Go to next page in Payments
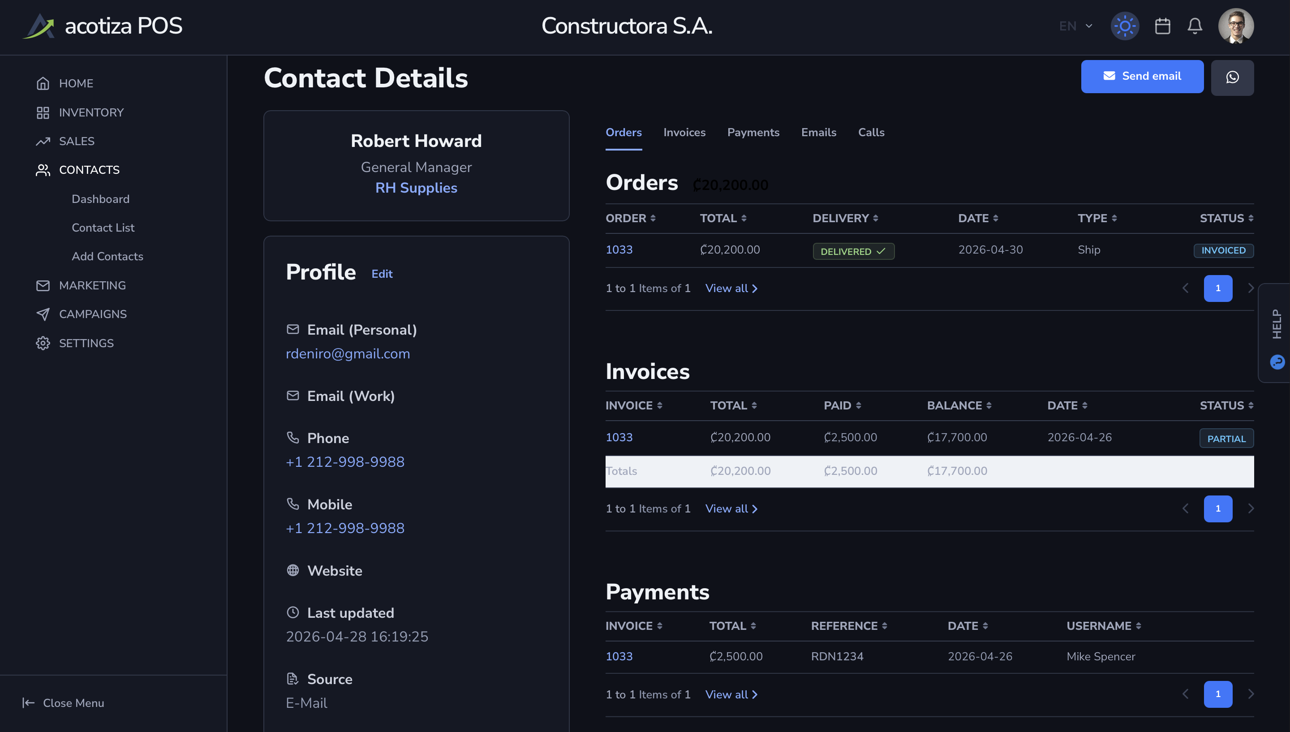This screenshot has width=1290, height=732. pyautogui.click(x=1250, y=694)
